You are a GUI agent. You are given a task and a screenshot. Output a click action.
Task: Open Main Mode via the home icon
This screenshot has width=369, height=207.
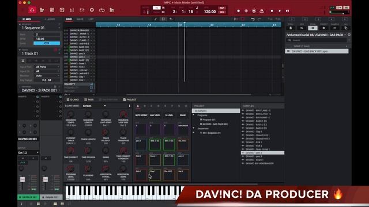coord(32,10)
